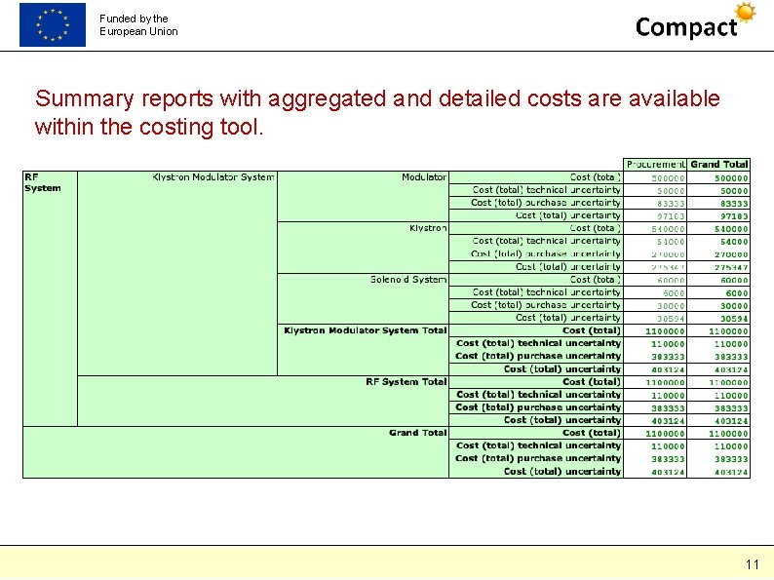
Task: Click the European Union flag emblem
Action: click(53, 24)
